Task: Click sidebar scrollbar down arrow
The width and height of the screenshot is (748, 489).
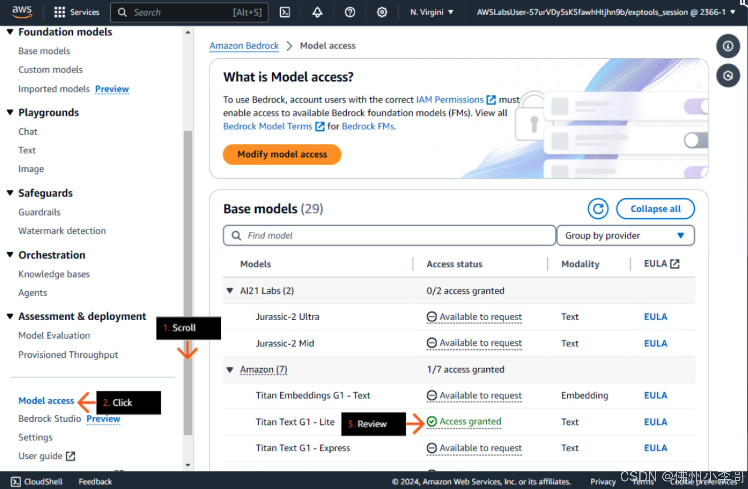Action: pos(188,465)
